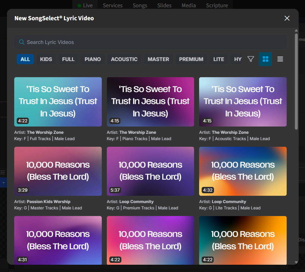Choose 'Tis So Sweet Full Tracks thumbnail

58,102
